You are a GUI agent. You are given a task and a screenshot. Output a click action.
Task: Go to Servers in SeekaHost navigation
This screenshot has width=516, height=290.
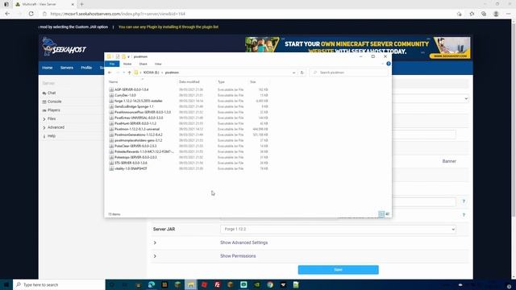(x=67, y=68)
